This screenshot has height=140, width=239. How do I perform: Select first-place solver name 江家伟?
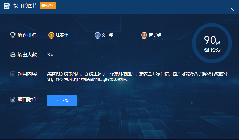62,35
